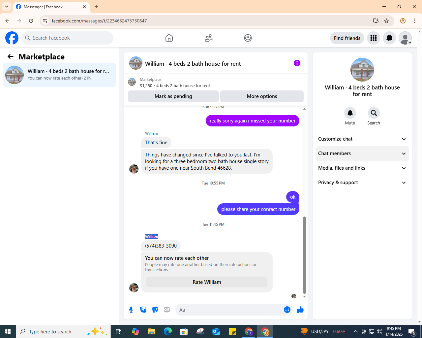Open conversation information purple icon
The image size is (422, 338).
297,63
